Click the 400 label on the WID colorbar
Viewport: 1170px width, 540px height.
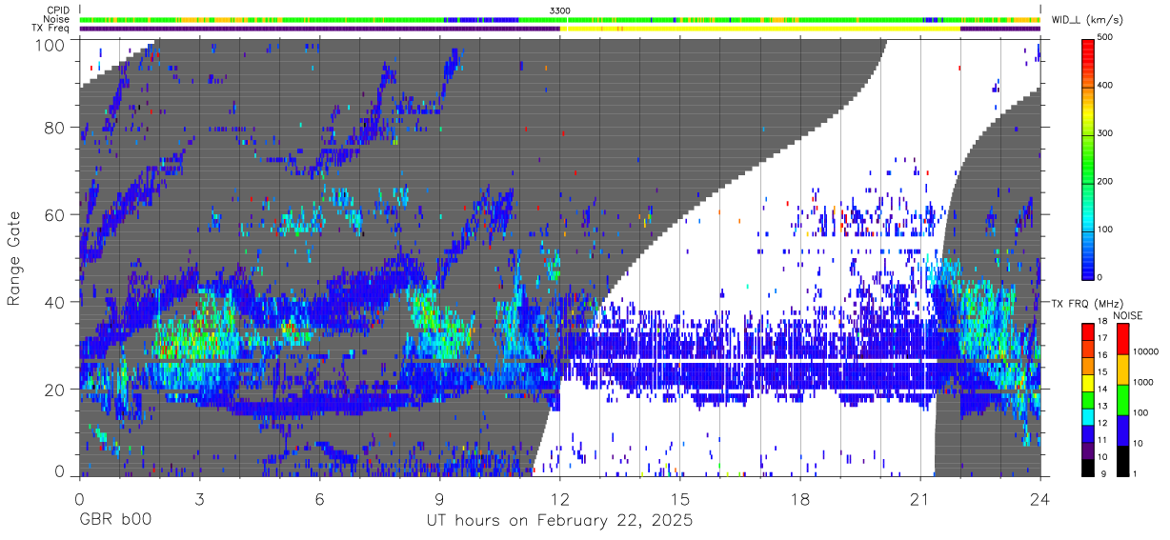(1107, 85)
